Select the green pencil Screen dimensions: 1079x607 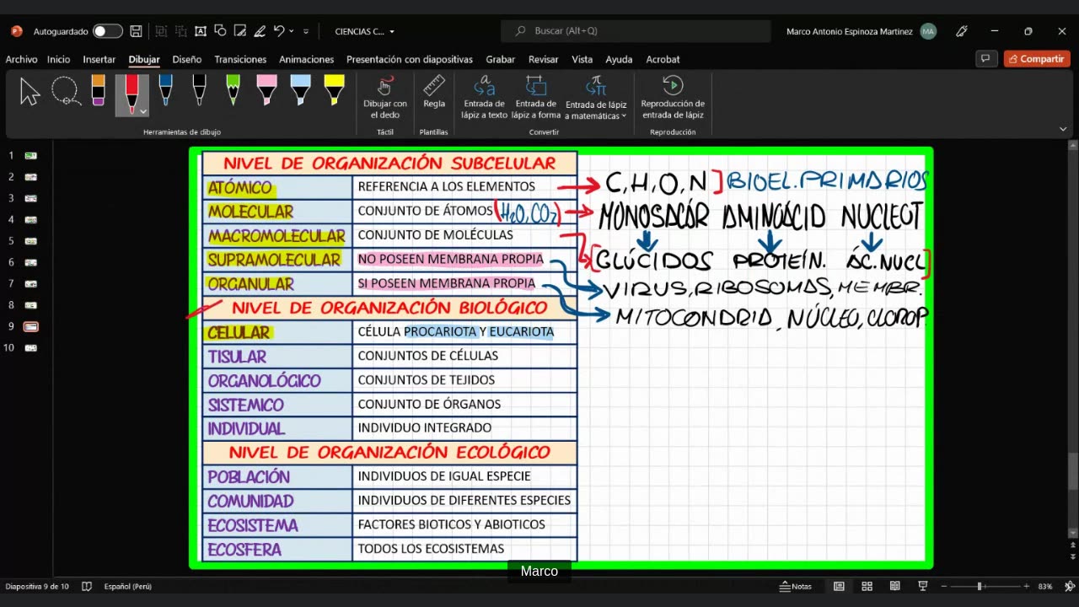(x=233, y=91)
